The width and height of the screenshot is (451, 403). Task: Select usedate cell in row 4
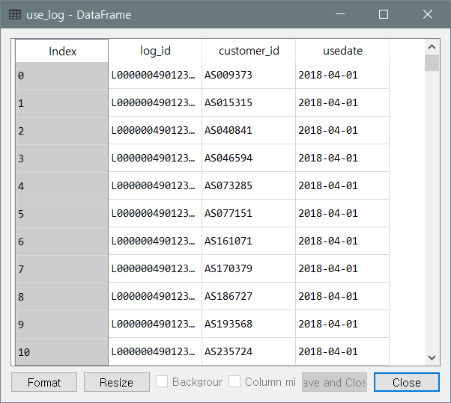[342, 185]
